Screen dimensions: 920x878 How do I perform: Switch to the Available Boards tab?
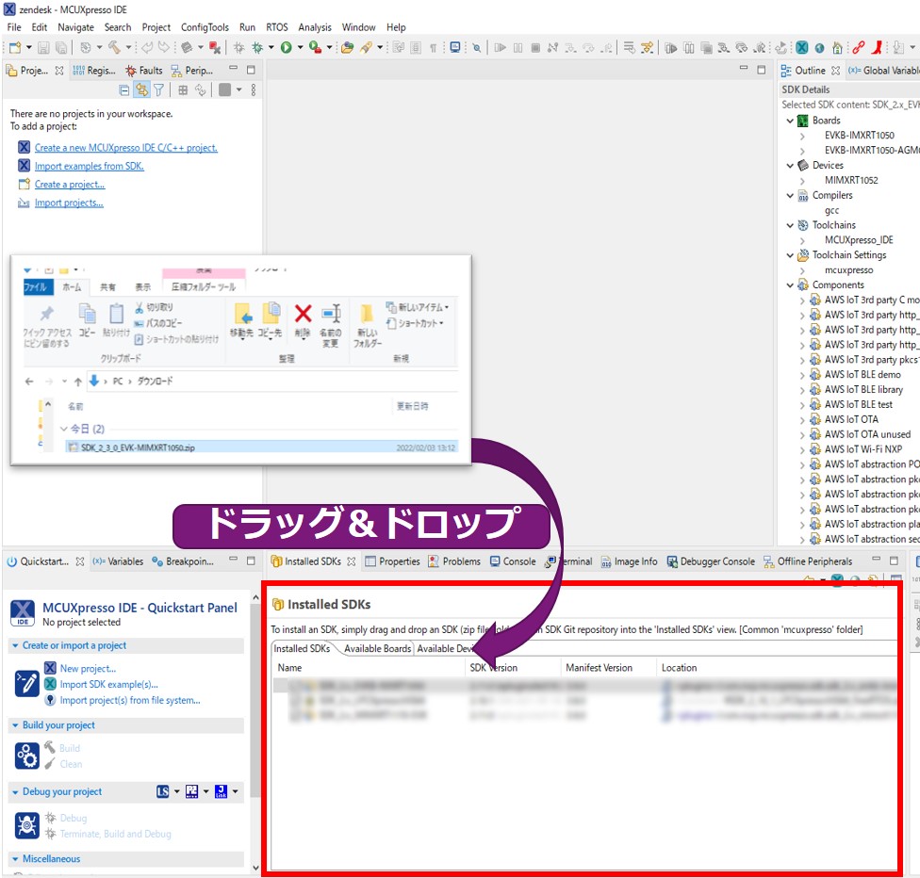point(377,648)
